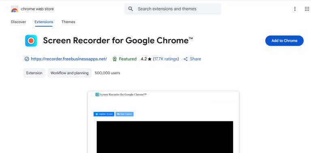The image size is (311, 153).
Task: Click Stop Capture button in the preview
Action: click(x=125, y=114)
